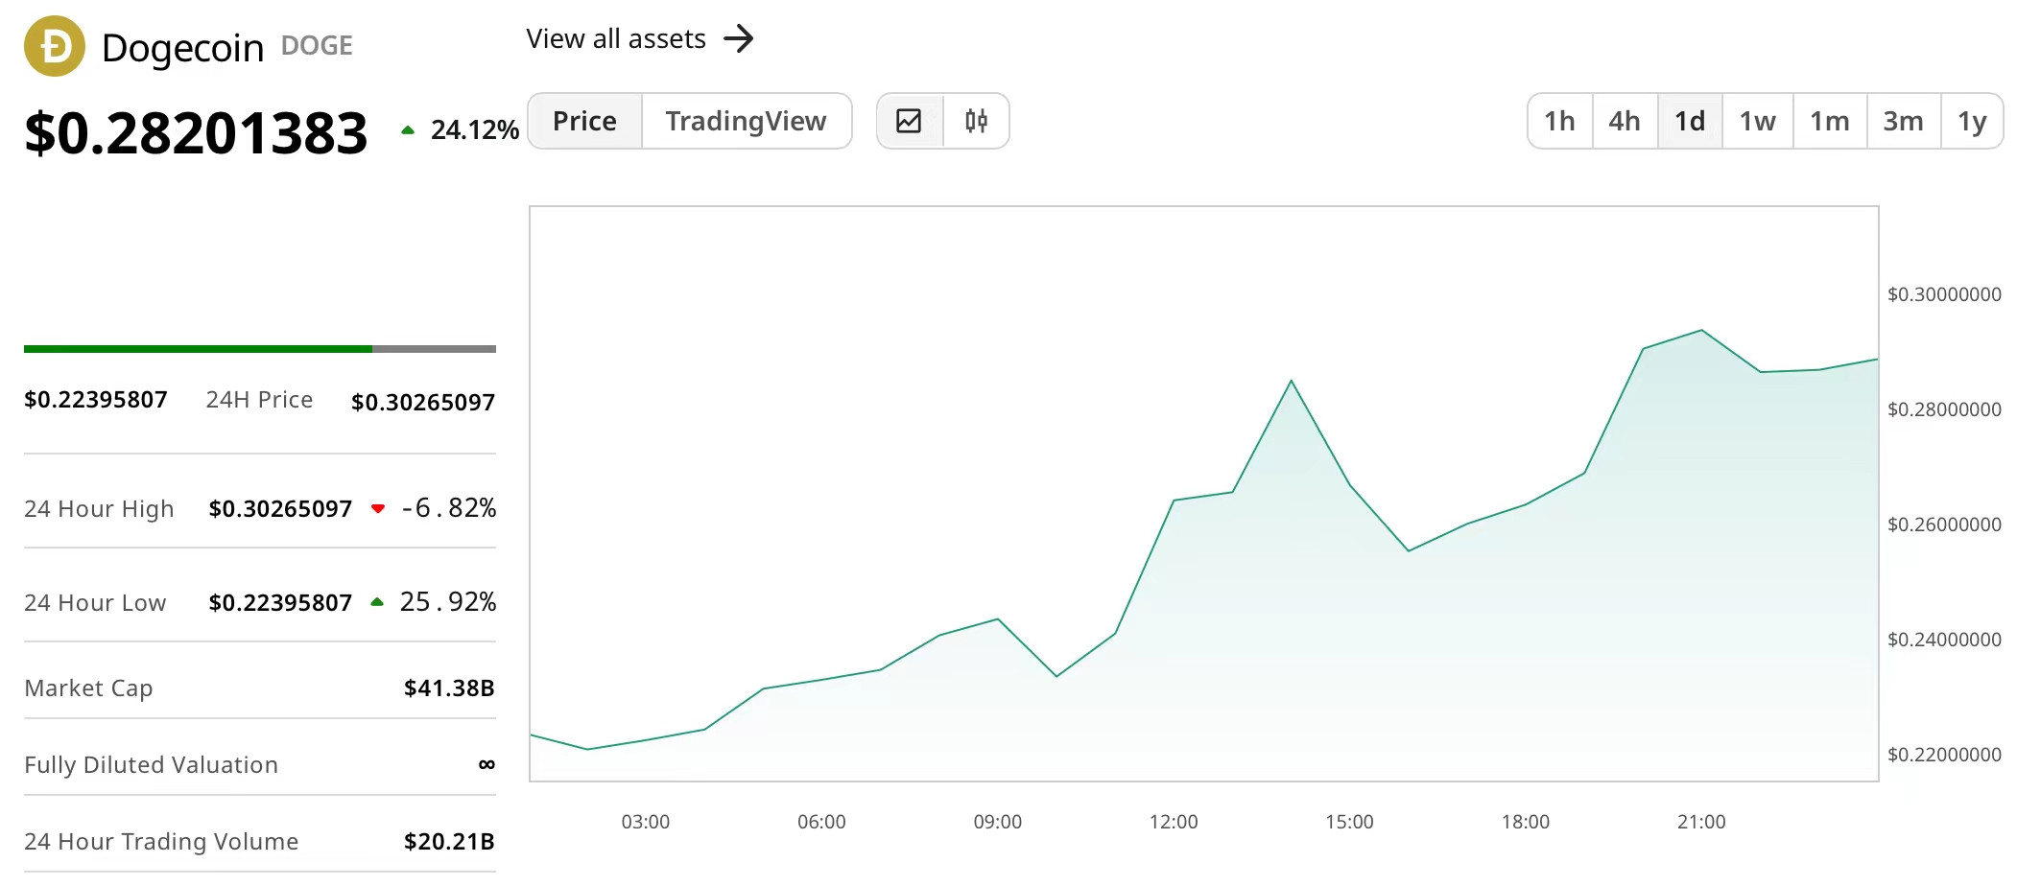Click the 15:00 time axis label
The width and height of the screenshot is (2017, 886).
(1349, 822)
